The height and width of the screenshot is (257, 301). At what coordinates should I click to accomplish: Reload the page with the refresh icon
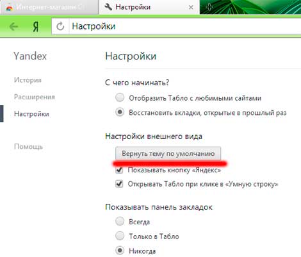click(60, 26)
